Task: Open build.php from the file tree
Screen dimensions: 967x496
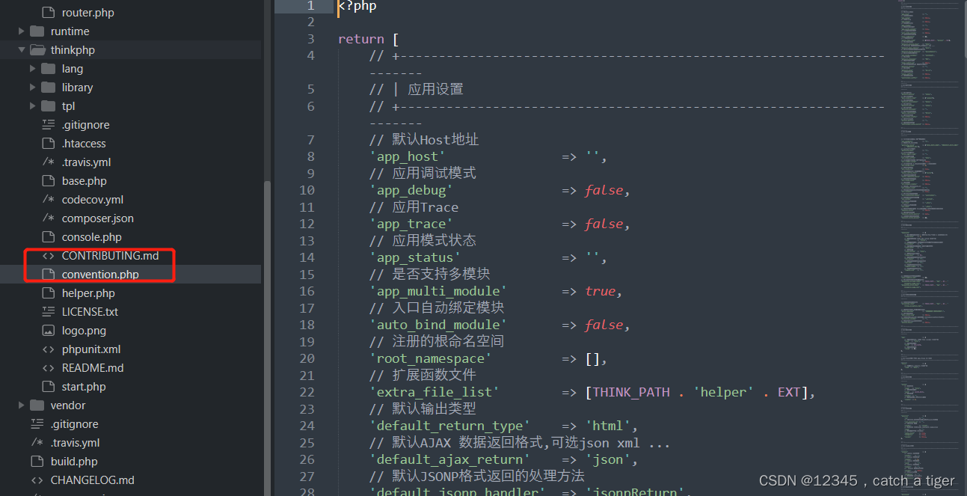Action: tap(74, 462)
